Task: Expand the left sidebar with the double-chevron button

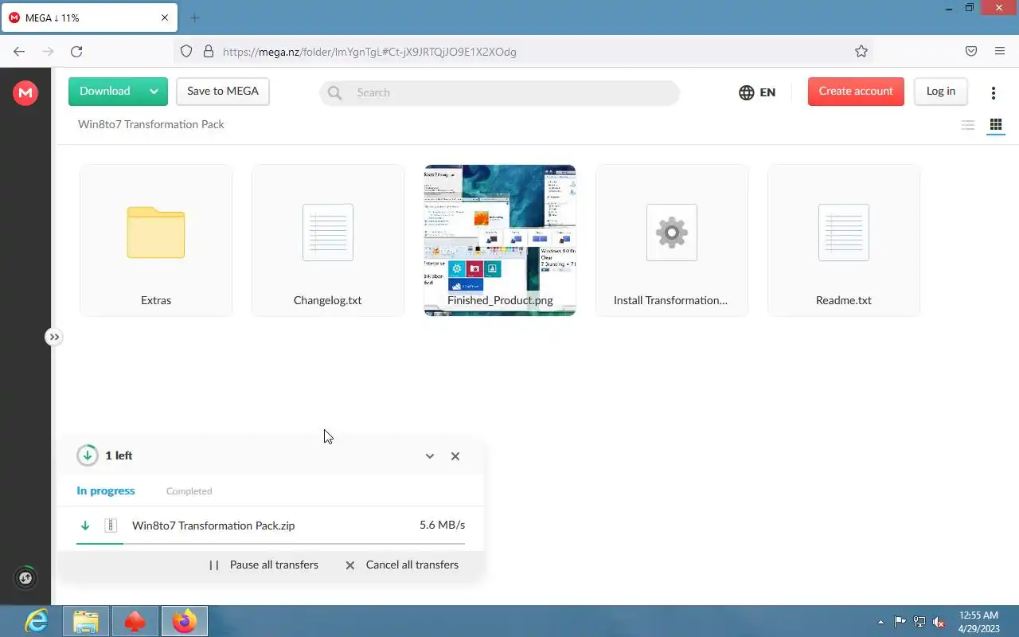Action: click(53, 337)
